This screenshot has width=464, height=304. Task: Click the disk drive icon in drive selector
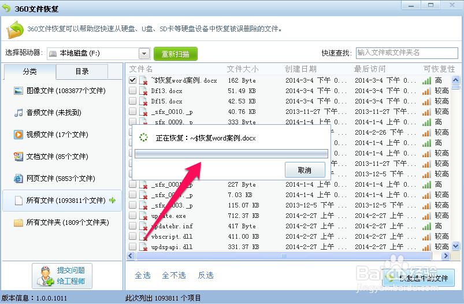click(x=53, y=54)
